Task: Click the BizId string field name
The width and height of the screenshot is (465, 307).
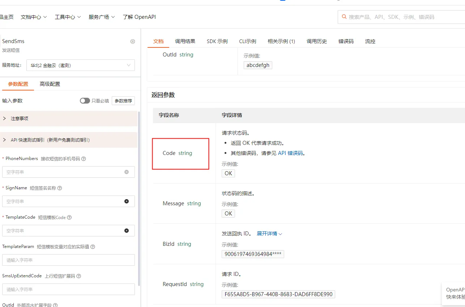Action: pos(177,244)
